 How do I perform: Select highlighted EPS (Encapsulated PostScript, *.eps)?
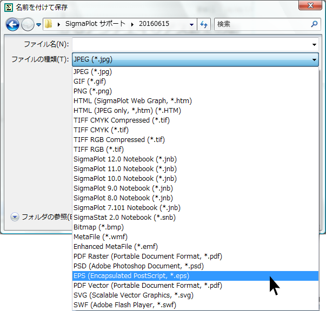195,276
